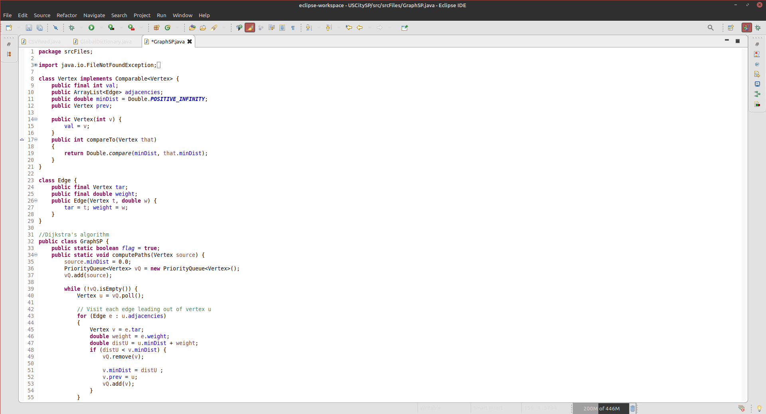The height and width of the screenshot is (414, 766).
Task: Maximize the editor area
Action: pyautogui.click(x=738, y=41)
